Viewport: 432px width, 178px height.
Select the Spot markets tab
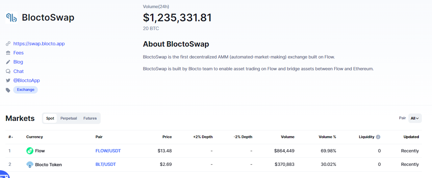[x=50, y=118]
